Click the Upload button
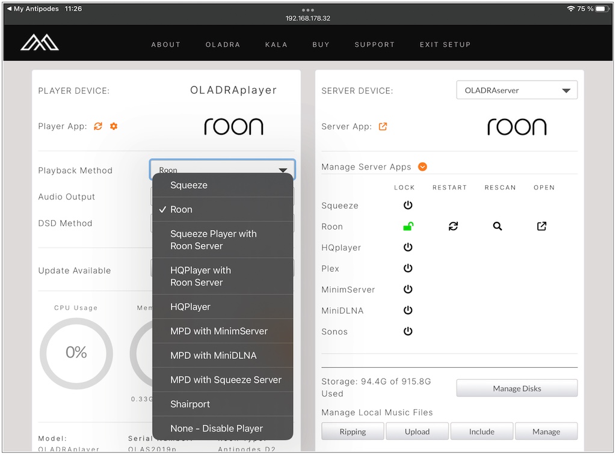The image size is (616, 455). [x=417, y=432]
